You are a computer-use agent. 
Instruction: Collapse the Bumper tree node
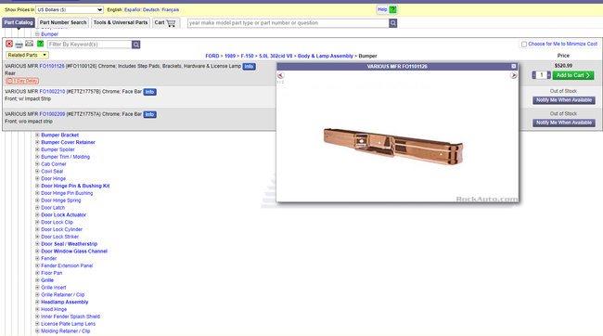tap(37, 33)
